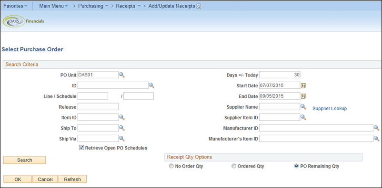The height and width of the screenshot is (188, 382).
Task: Click into the End Date field
Action: point(280,96)
